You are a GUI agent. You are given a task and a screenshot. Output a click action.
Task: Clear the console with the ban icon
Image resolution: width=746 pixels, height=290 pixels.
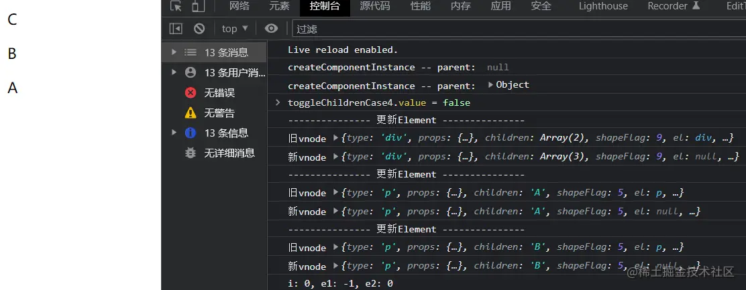click(199, 29)
